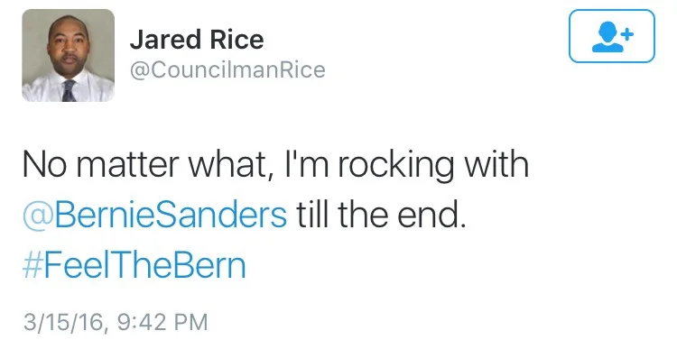Open the Jared Rice display name

coord(197,40)
